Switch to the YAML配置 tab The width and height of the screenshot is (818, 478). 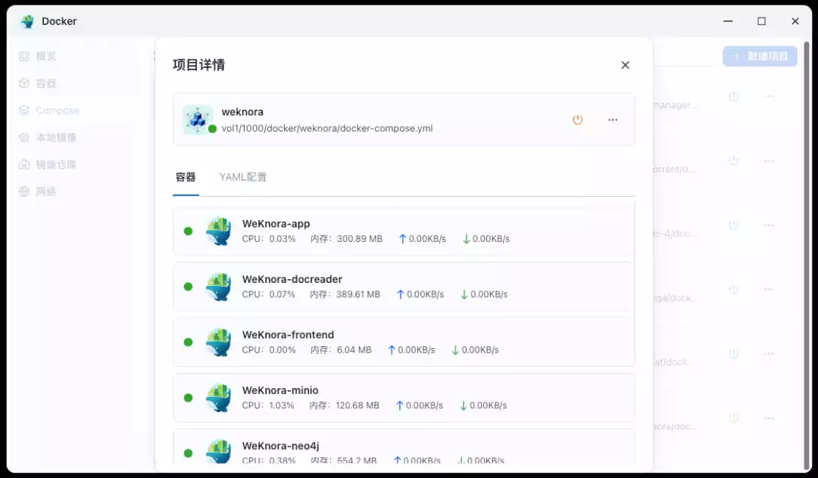pyautogui.click(x=242, y=177)
